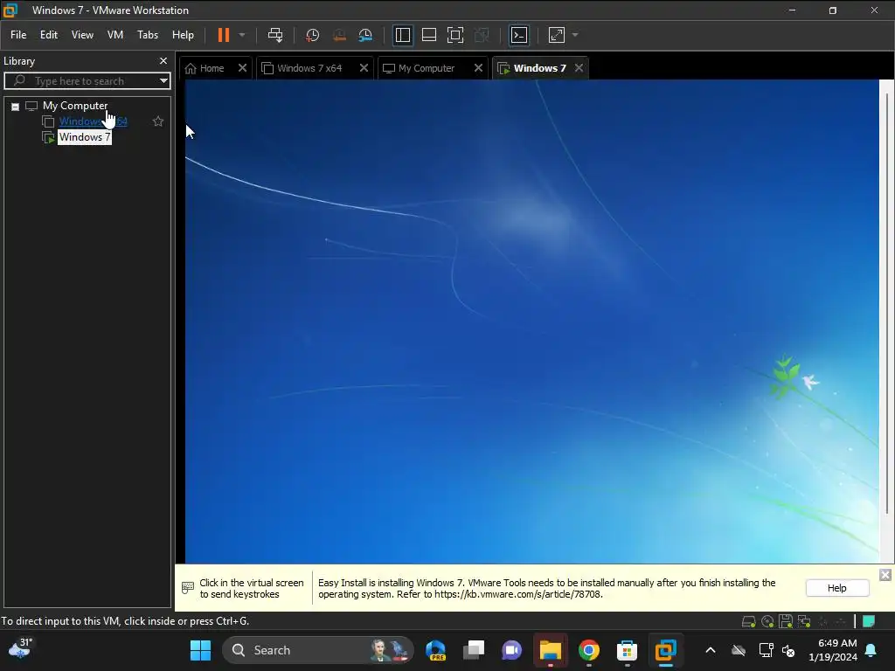Viewport: 895px width, 671px height.
Task: Open the Help menu
Action: point(183,35)
